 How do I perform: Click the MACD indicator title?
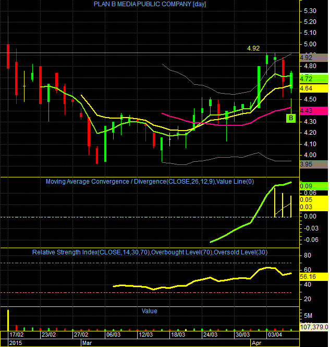150,182
